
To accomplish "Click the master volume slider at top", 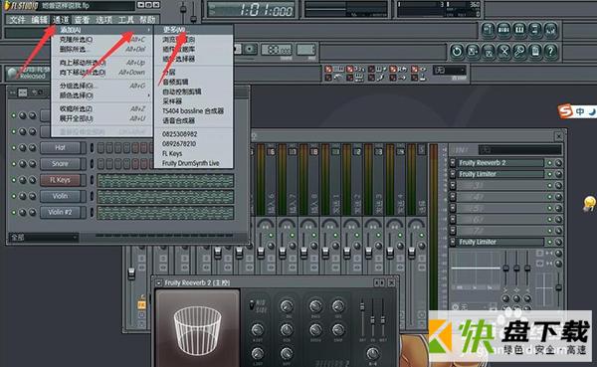I will coord(183,10).
